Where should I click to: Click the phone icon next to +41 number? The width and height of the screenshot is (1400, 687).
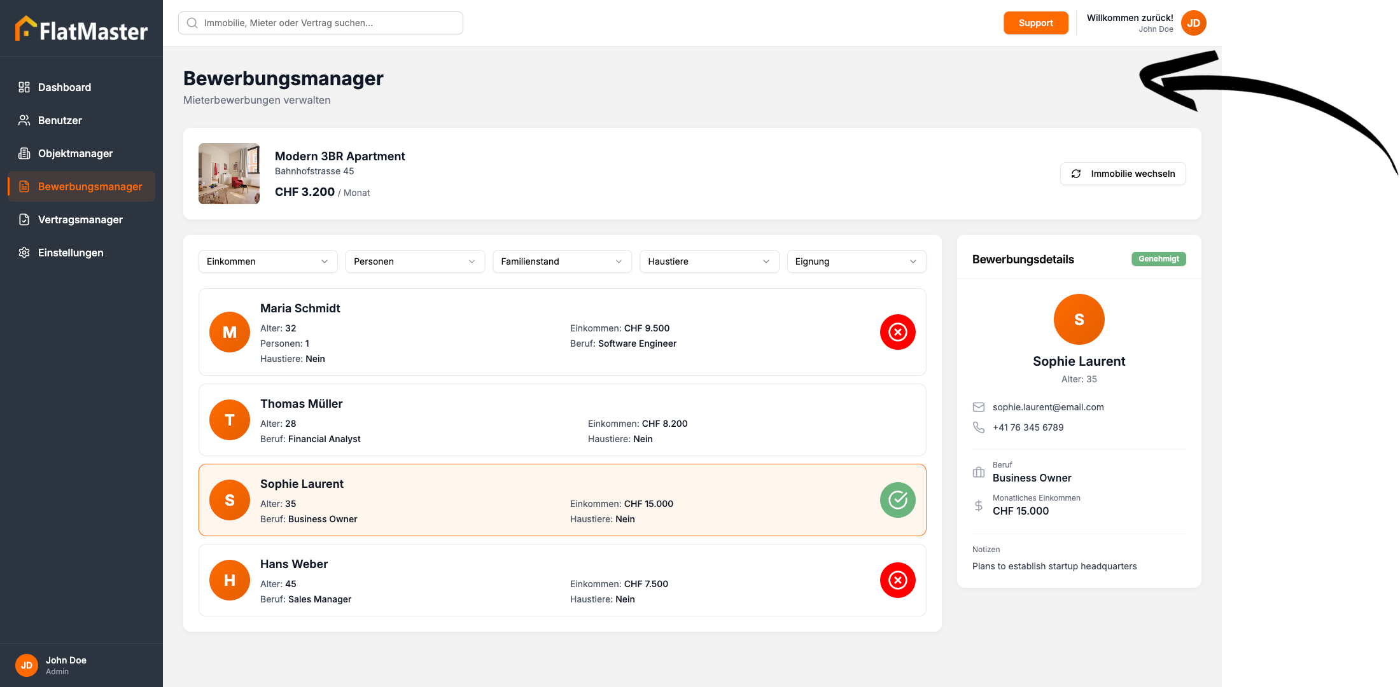tap(979, 427)
